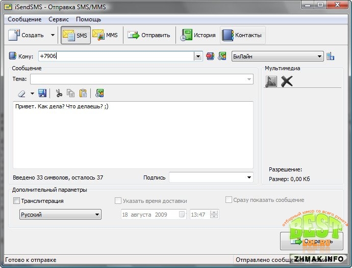The height and width of the screenshot is (268, 352).
Task: Click the Размер: 0,00 Кб text
Action: pos(289,179)
